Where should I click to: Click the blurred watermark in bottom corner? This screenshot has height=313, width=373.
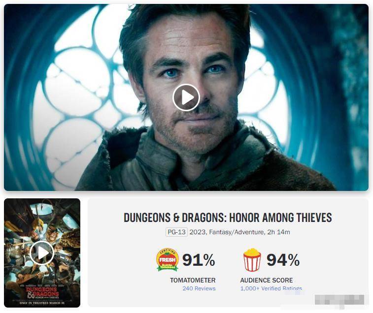[x=339, y=300]
